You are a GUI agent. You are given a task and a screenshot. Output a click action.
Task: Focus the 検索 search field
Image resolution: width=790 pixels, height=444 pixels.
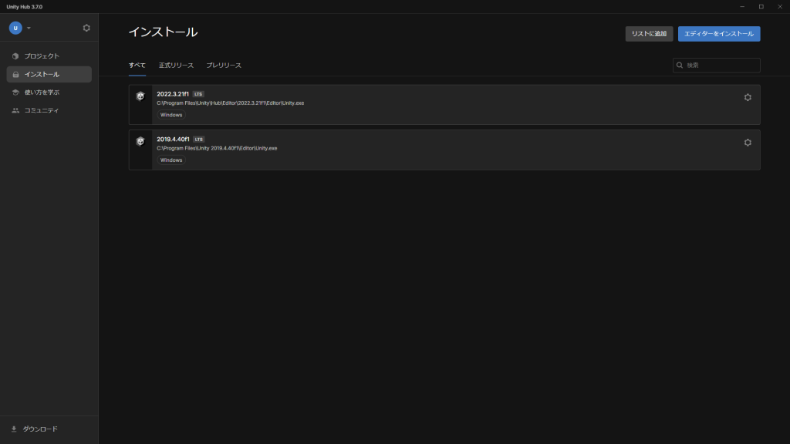coord(717,66)
